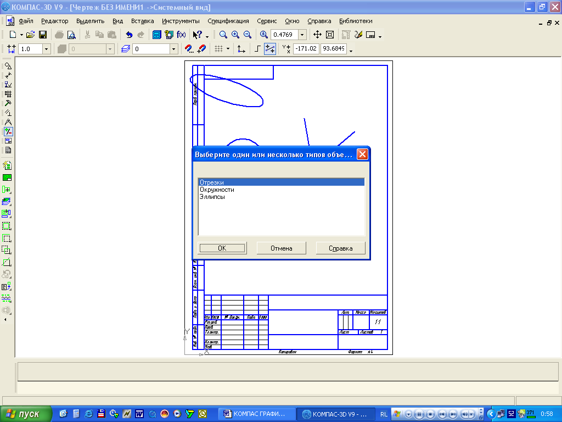562x422 pixels.
Task: Open the пуск Start button
Action: [26, 414]
